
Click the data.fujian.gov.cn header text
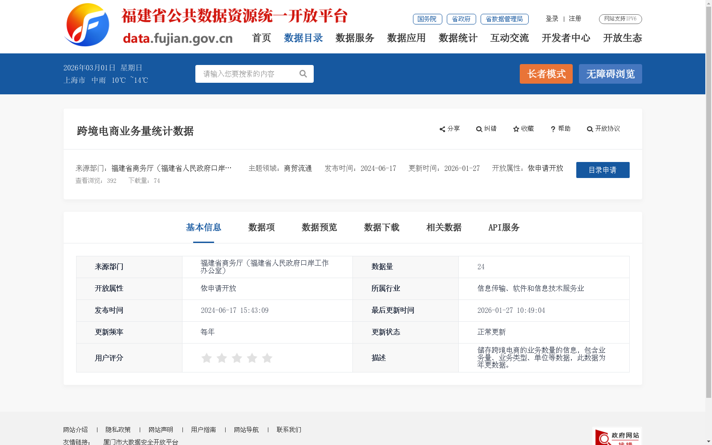point(178,39)
